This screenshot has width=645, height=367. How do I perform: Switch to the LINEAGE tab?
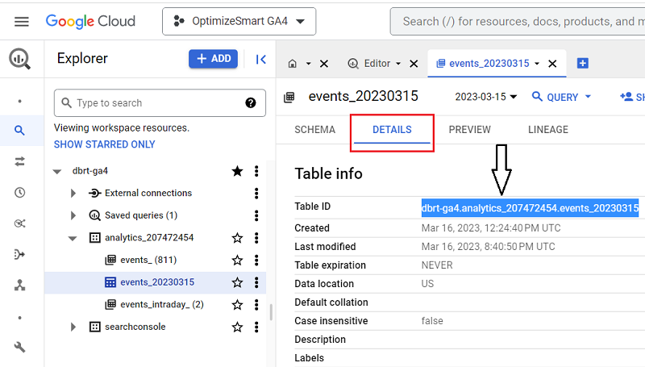tap(548, 130)
